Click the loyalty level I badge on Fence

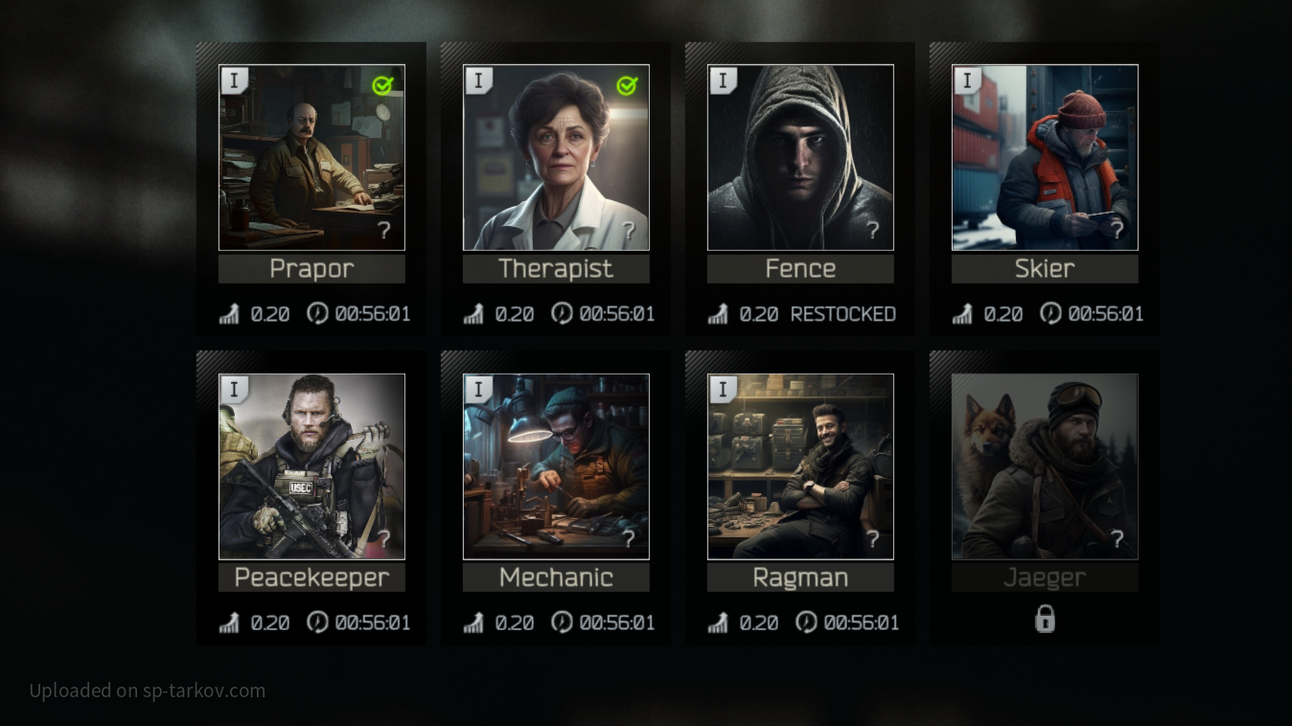722,80
